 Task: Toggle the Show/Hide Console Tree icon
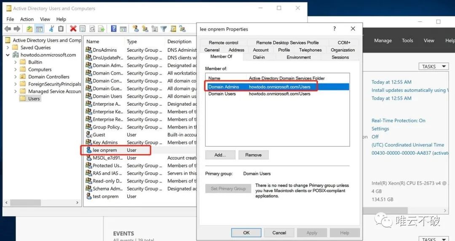click(39, 29)
